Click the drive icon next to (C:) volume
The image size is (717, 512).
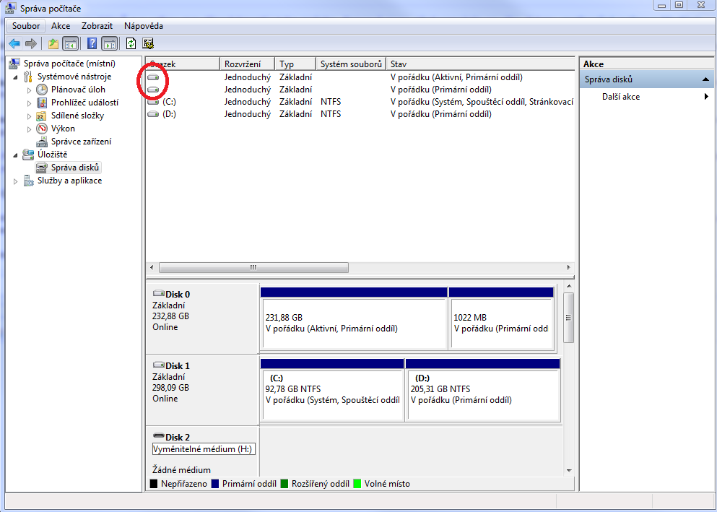(x=153, y=102)
